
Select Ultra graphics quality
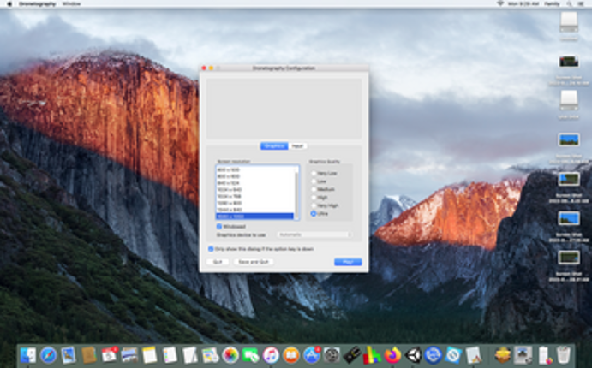(314, 213)
